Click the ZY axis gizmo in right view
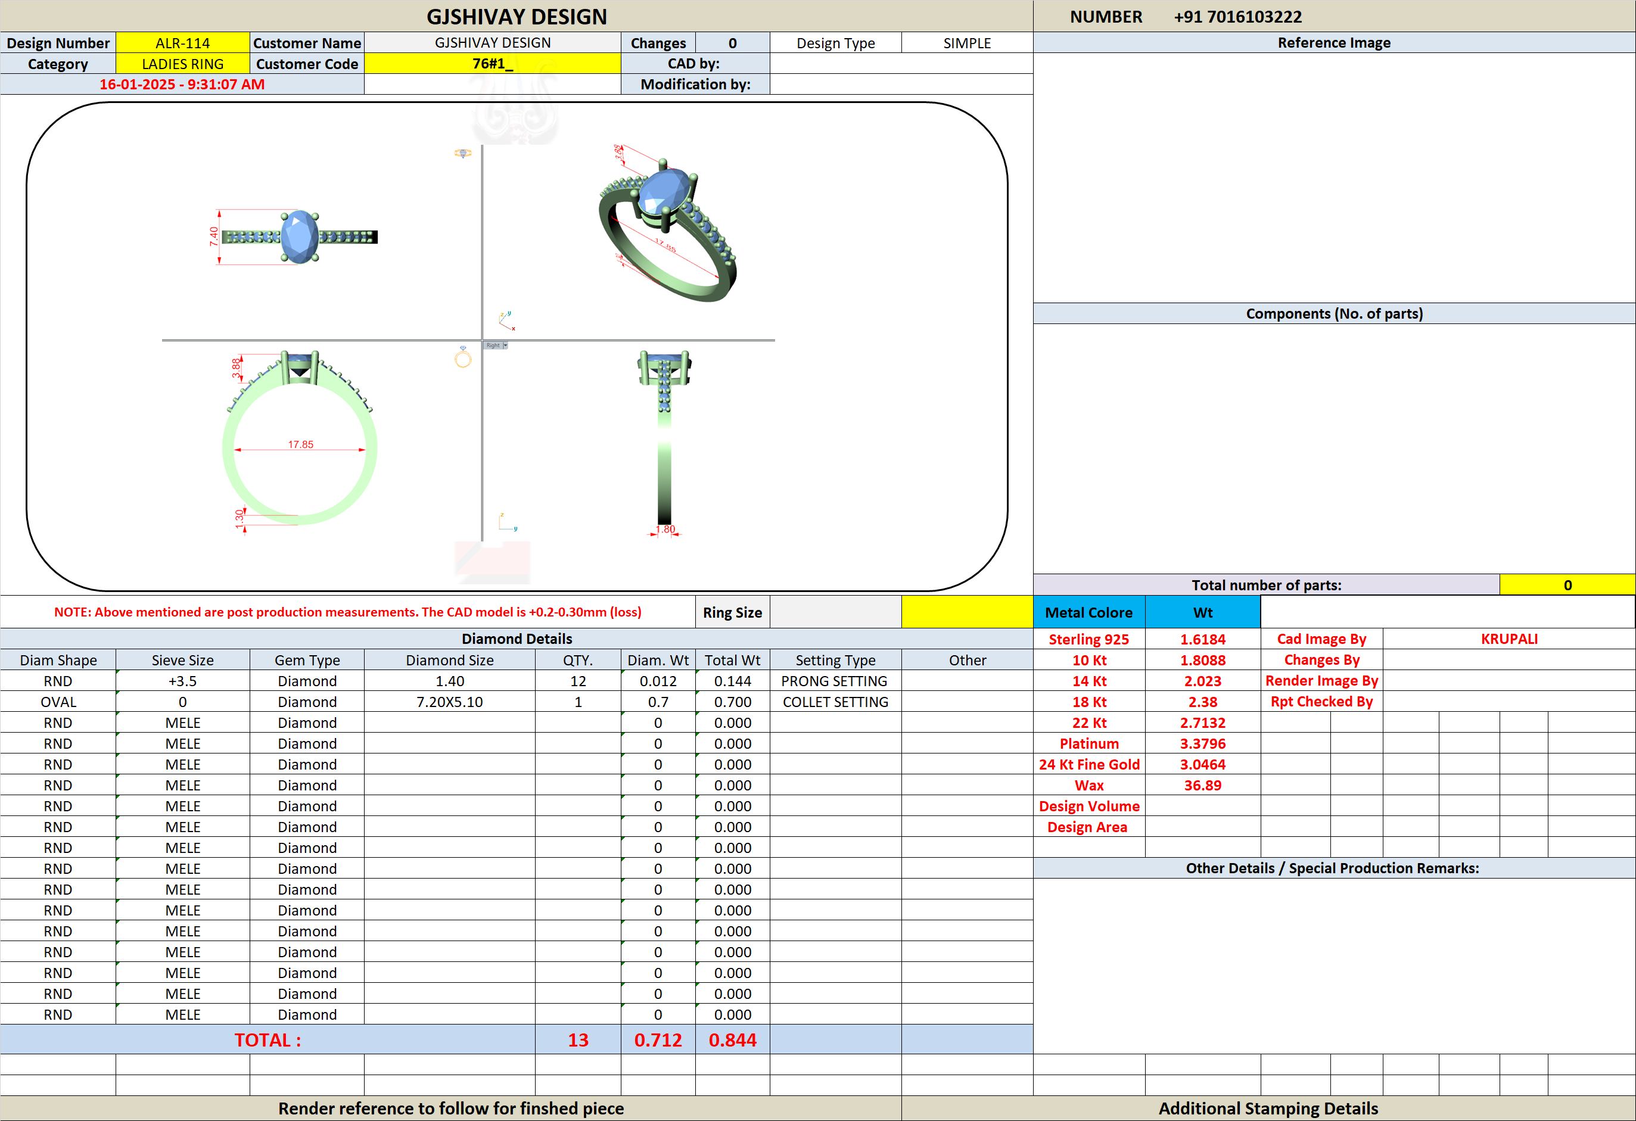 [x=508, y=522]
